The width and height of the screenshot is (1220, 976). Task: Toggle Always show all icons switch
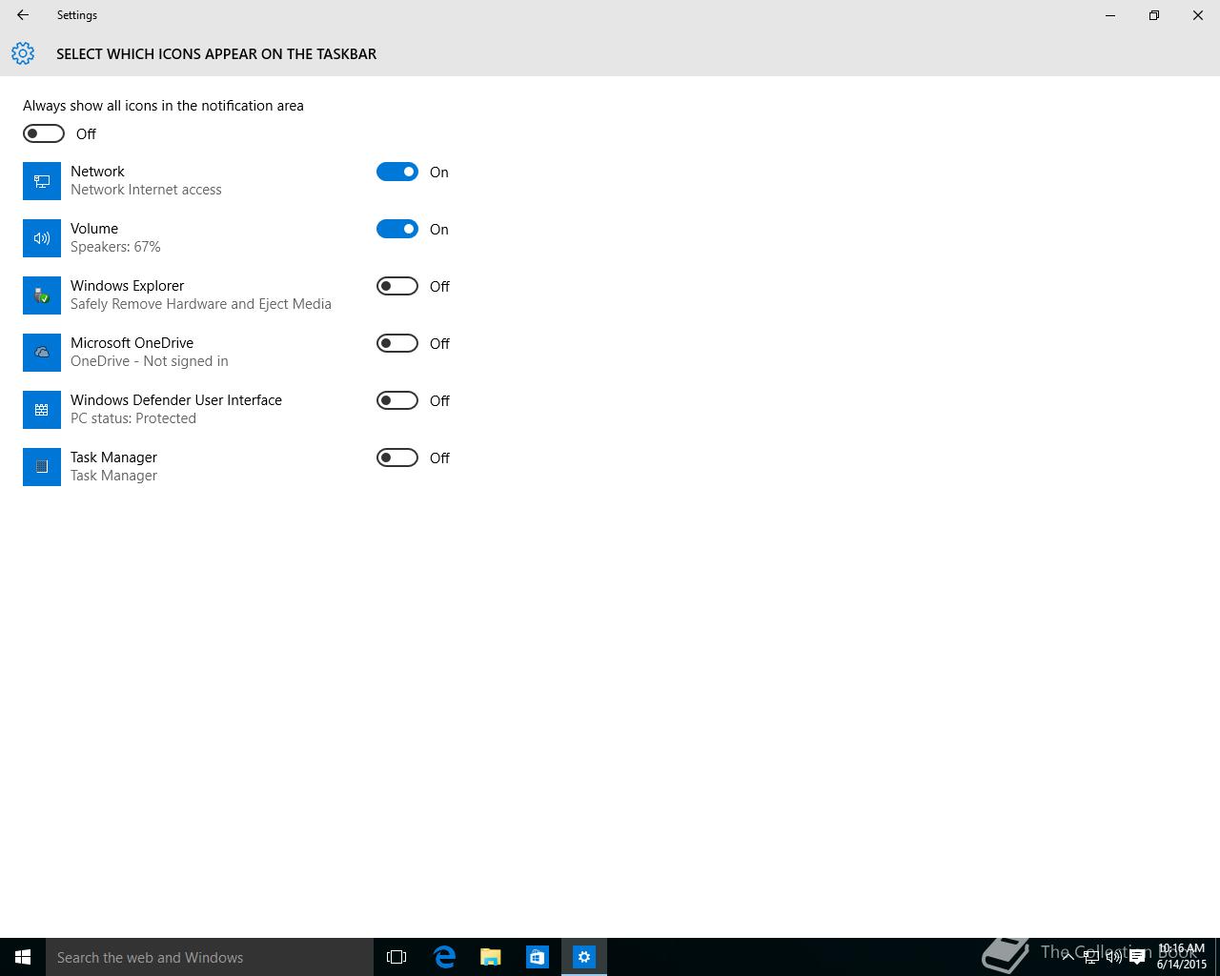click(x=44, y=133)
